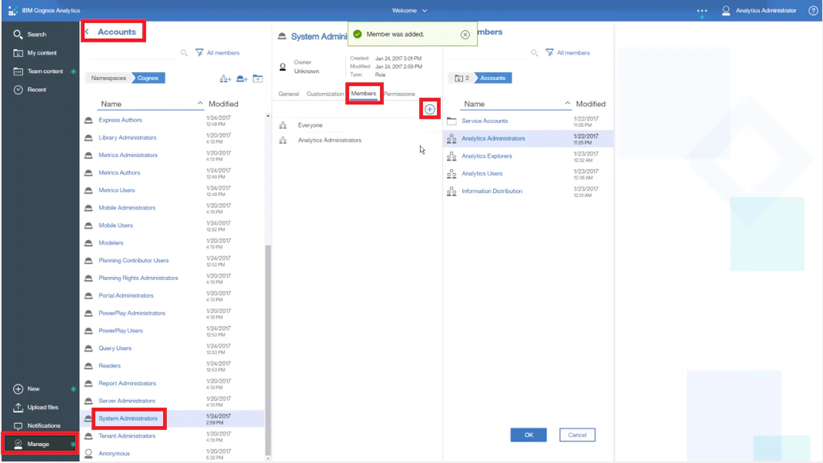Open the three-dot more menu in the top bar
Image resolution: width=823 pixels, height=463 pixels.
(x=701, y=11)
